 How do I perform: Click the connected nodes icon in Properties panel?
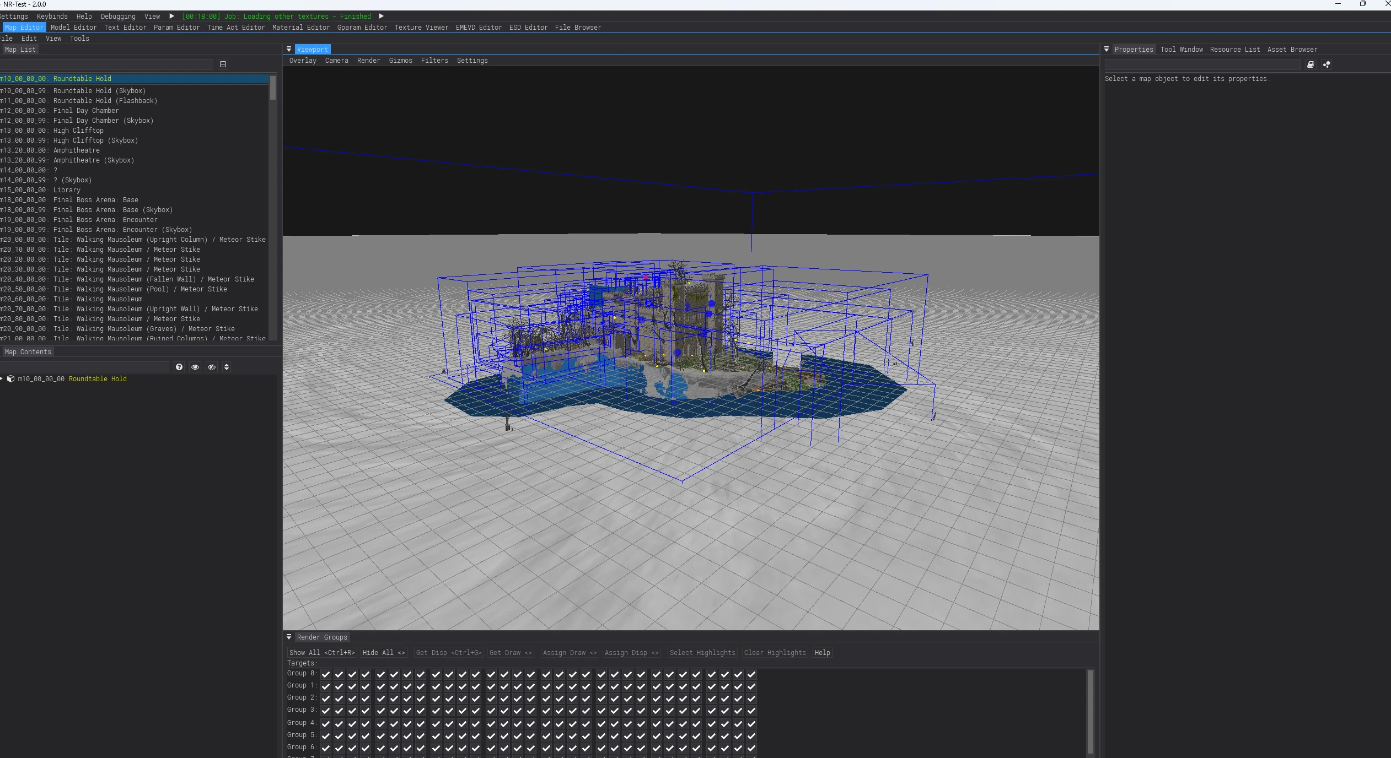pyautogui.click(x=1326, y=64)
